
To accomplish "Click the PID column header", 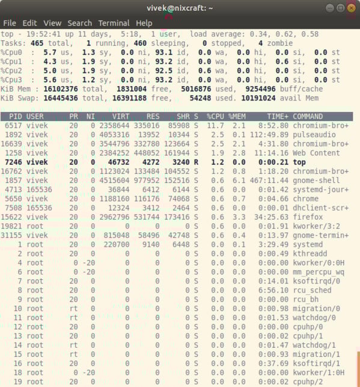I will [16, 117].
